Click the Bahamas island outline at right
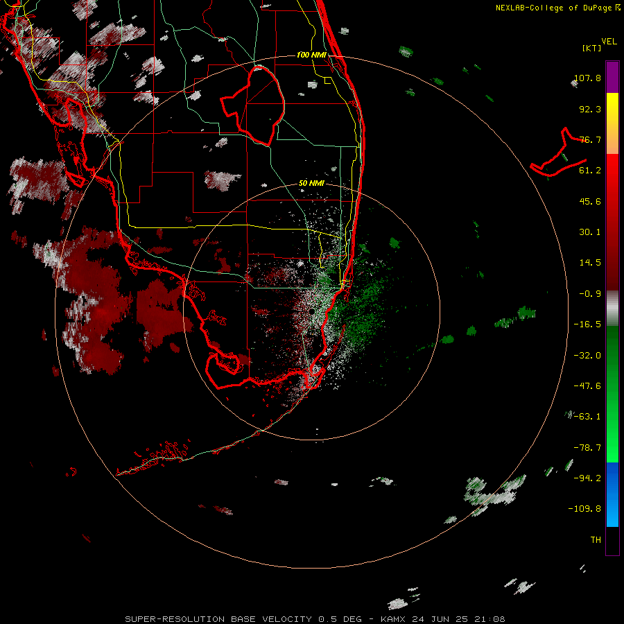Screen dimensions: 624x624 tap(558, 152)
